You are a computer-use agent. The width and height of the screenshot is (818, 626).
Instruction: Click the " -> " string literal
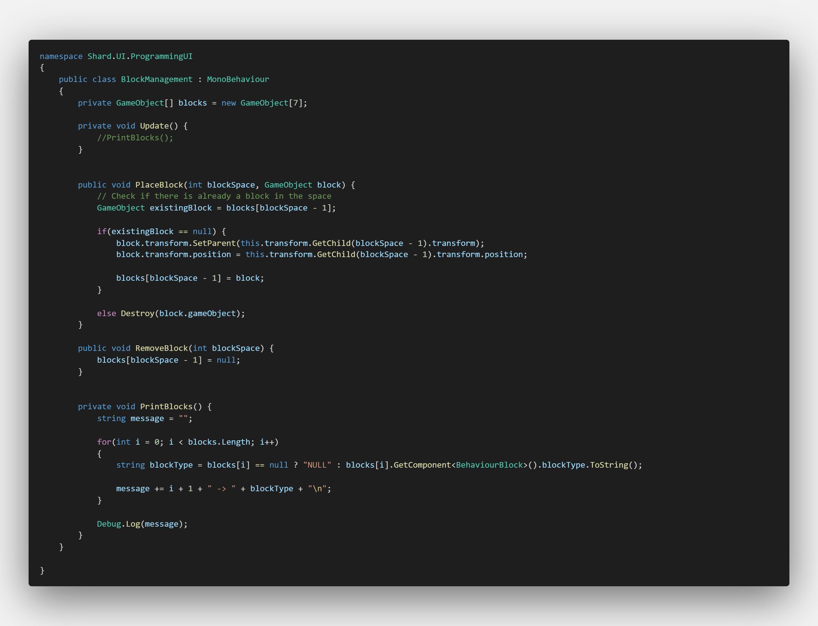[x=222, y=488]
